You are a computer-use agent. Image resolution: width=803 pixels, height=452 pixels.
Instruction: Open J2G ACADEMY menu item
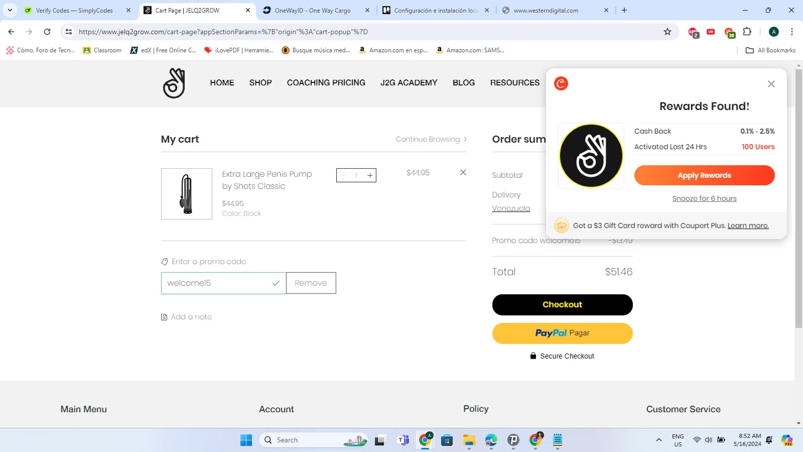pos(409,82)
